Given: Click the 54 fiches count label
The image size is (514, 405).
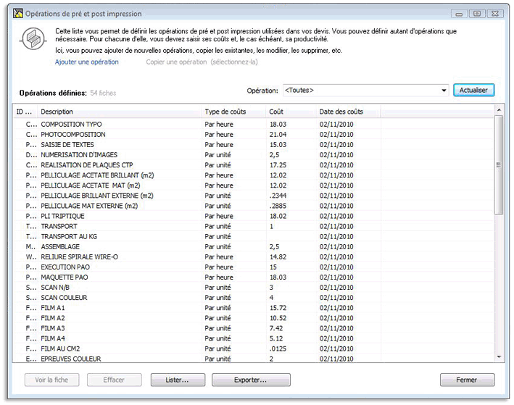Looking at the screenshot, I should pyautogui.click(x=103, y=93).
